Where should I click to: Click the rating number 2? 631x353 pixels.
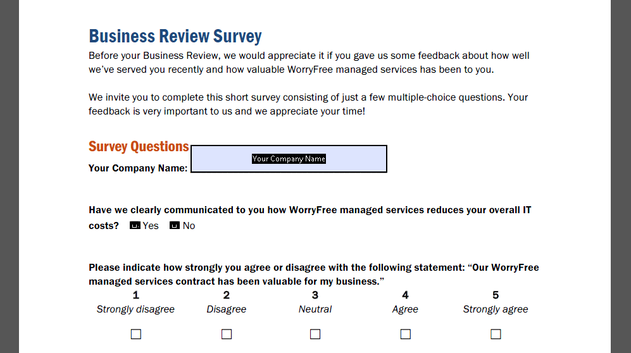(x=227, y=295)
